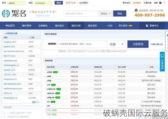168x119 pixels.
Task: Click the .org row in price table
Action: tap(104, 80)
